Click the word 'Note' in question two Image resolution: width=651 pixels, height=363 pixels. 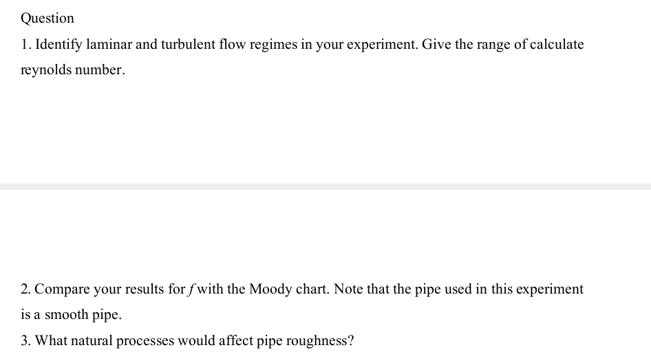(348, 289)
